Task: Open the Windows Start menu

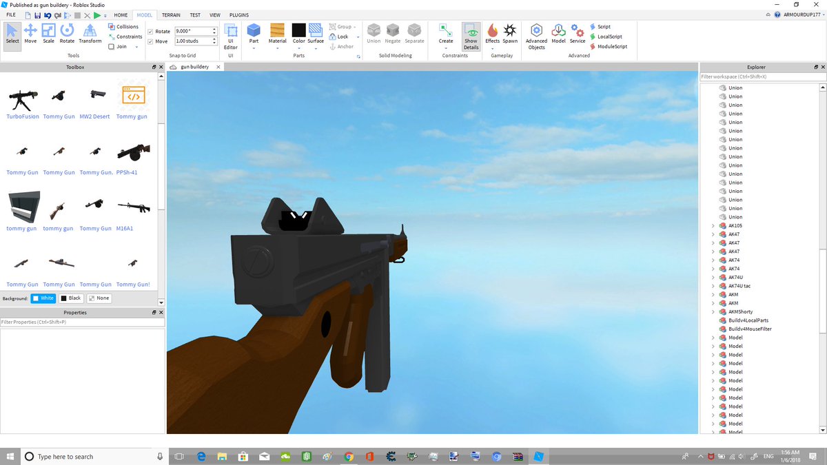Action: (x=10, y=456)
